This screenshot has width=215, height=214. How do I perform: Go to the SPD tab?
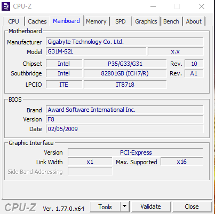pos(121,21)
